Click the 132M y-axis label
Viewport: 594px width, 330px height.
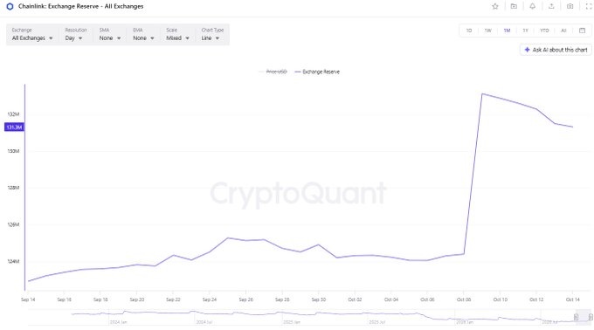[x=13, y=113]
